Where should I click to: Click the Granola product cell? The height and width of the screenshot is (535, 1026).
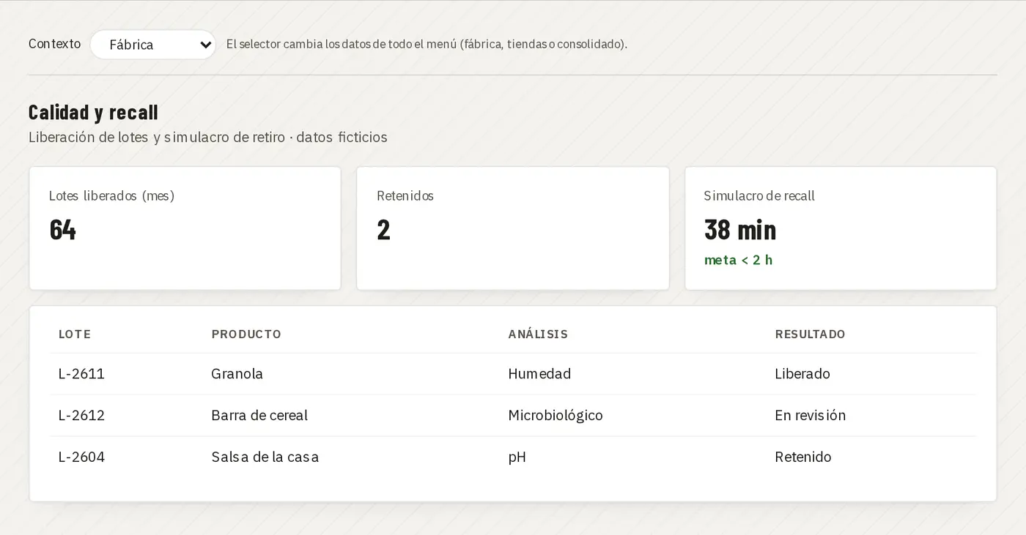(x=237, y=374)
